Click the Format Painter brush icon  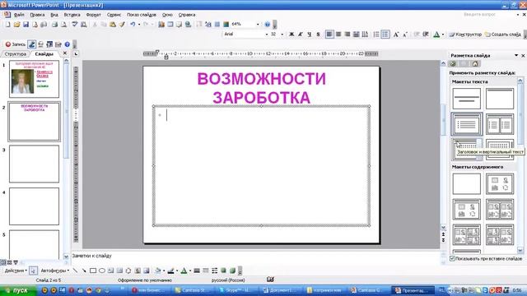coord(122,25)
